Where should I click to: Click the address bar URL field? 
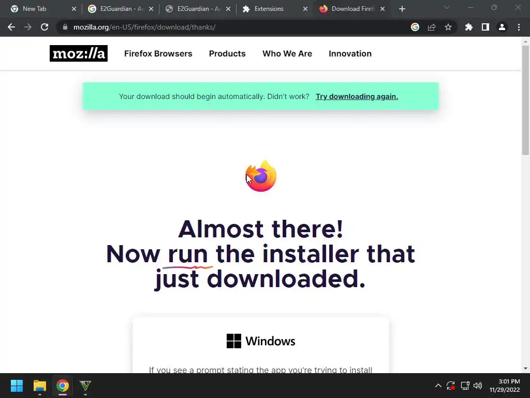(233, 27)
